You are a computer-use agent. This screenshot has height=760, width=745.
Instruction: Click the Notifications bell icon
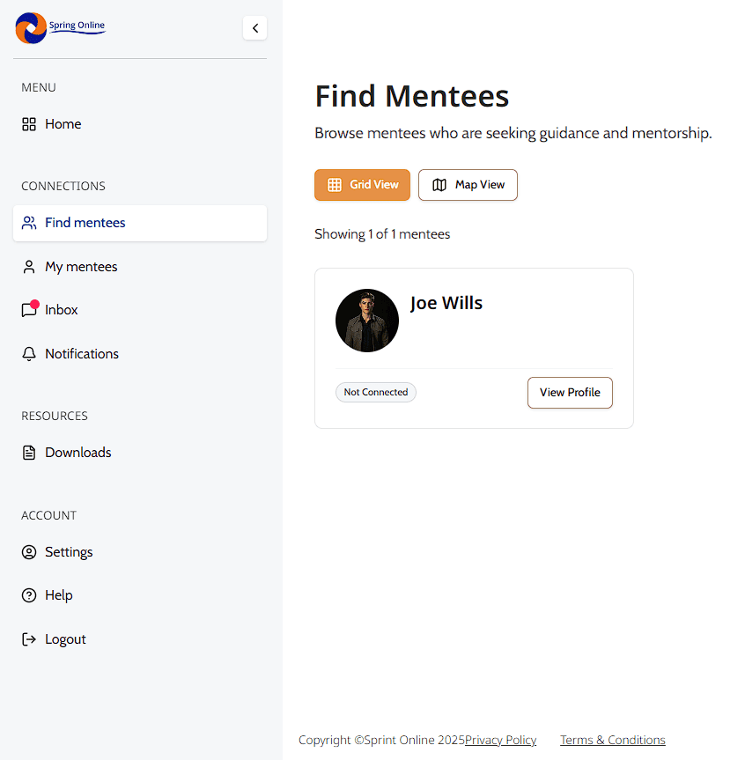29,353
